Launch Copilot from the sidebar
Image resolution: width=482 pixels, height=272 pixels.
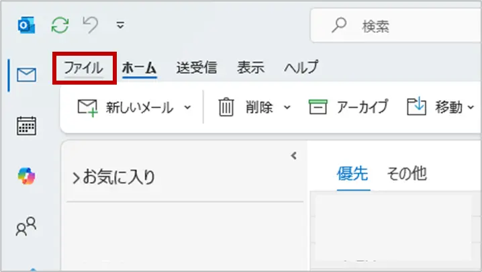pyautogui.click(x=26, y=177)
